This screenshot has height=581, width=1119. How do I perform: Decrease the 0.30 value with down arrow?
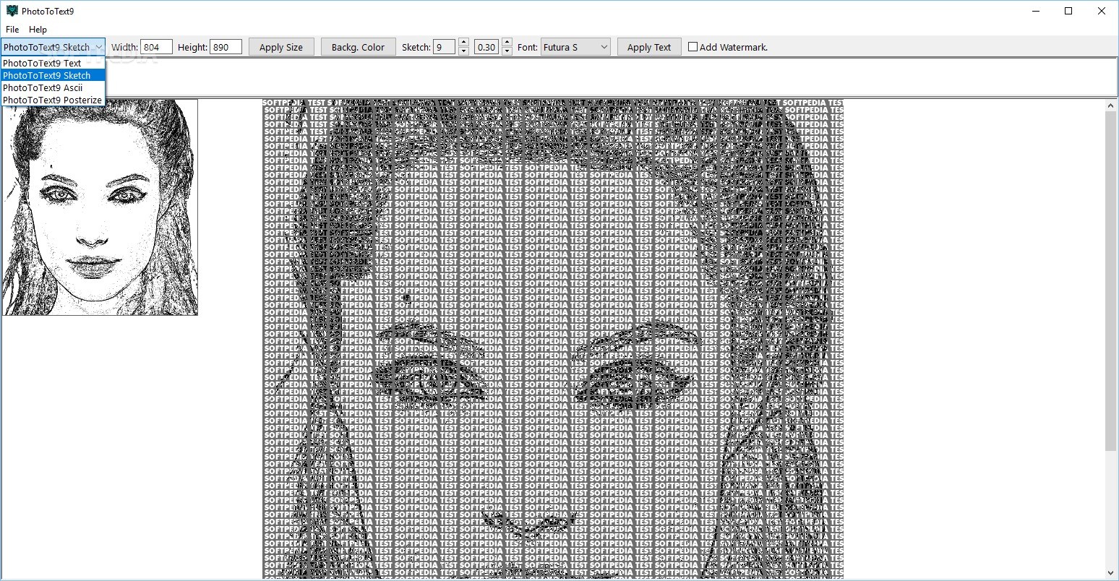point(507,51)
